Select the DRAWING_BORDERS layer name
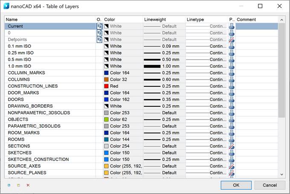The height and width of the screenshot is (194, 290). point(30,106)
